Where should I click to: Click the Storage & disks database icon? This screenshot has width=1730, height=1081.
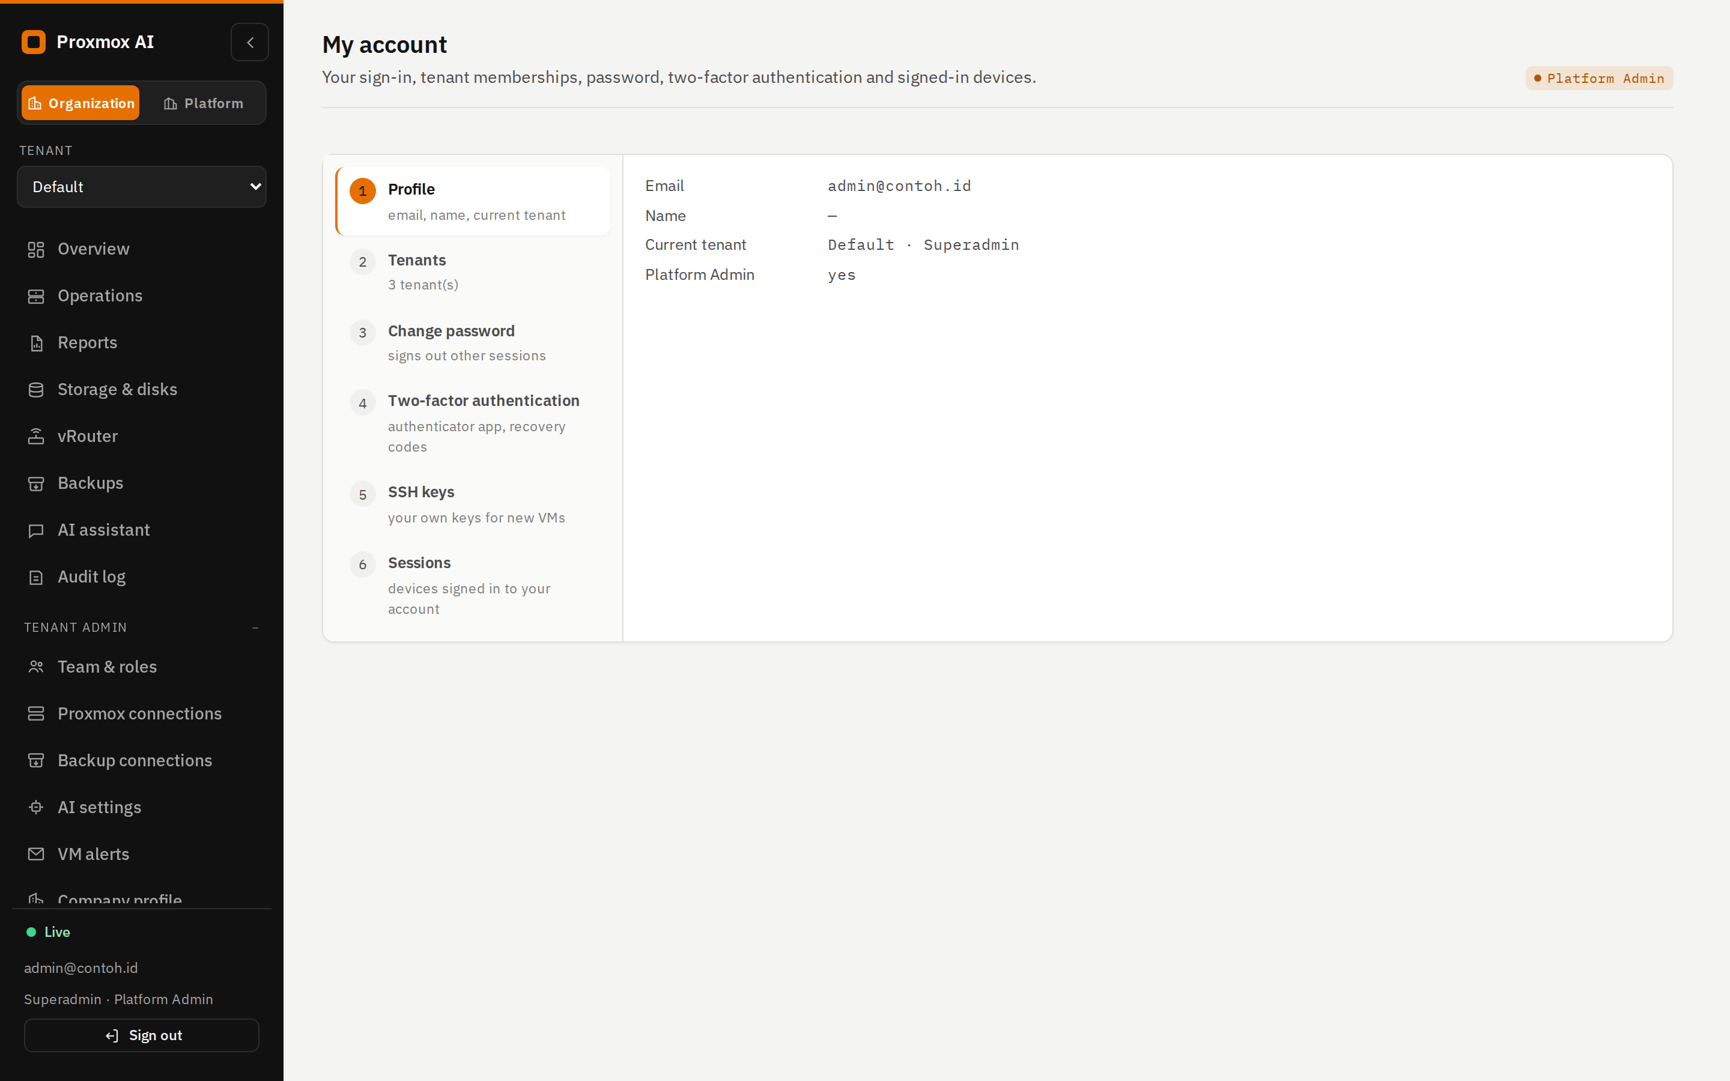pyautogui.click(x=36, y=390)
